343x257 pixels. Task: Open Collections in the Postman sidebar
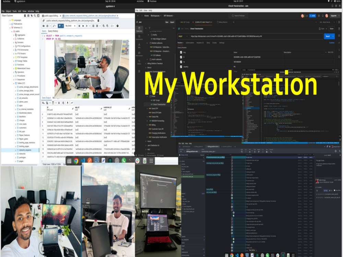tap(139, 29)
